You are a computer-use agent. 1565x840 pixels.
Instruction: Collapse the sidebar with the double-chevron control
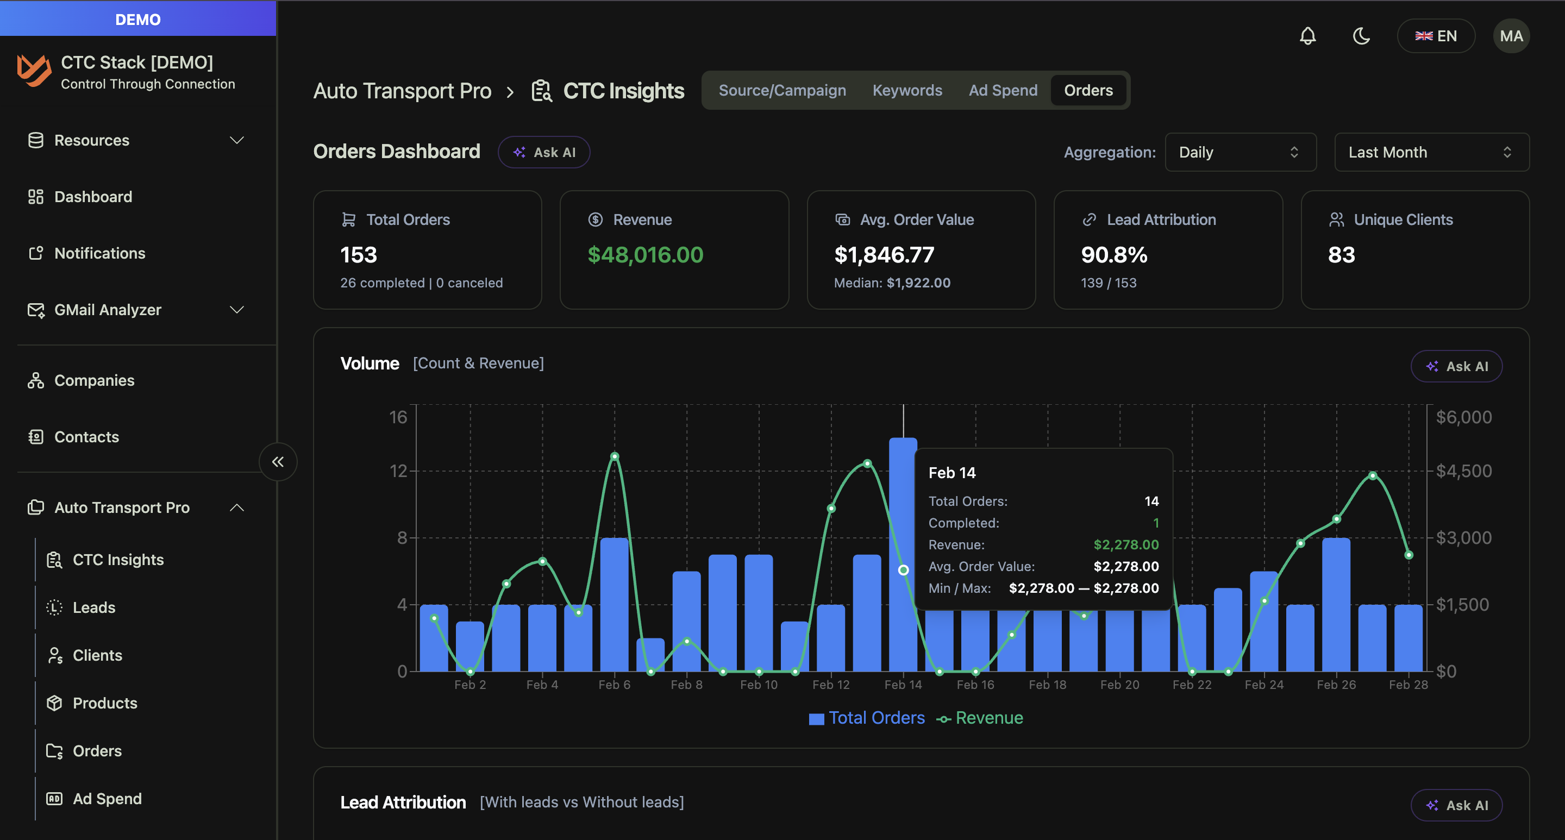[x=278, y=462]
